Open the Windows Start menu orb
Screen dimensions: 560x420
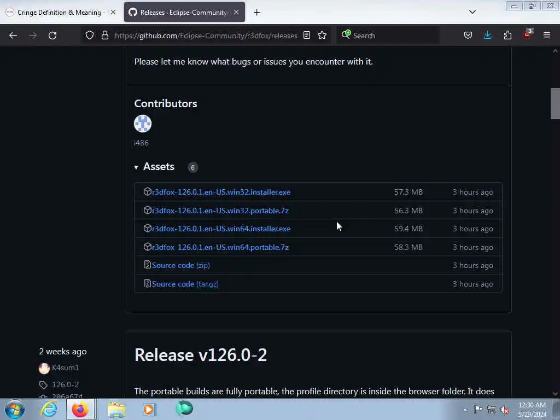pos(15,409)
